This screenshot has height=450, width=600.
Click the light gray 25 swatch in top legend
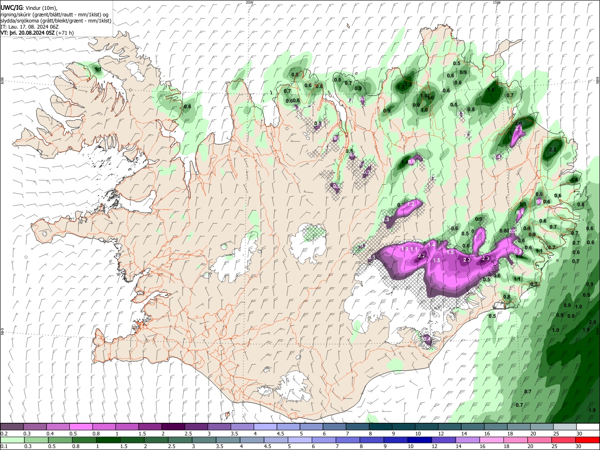coord(565,427)
